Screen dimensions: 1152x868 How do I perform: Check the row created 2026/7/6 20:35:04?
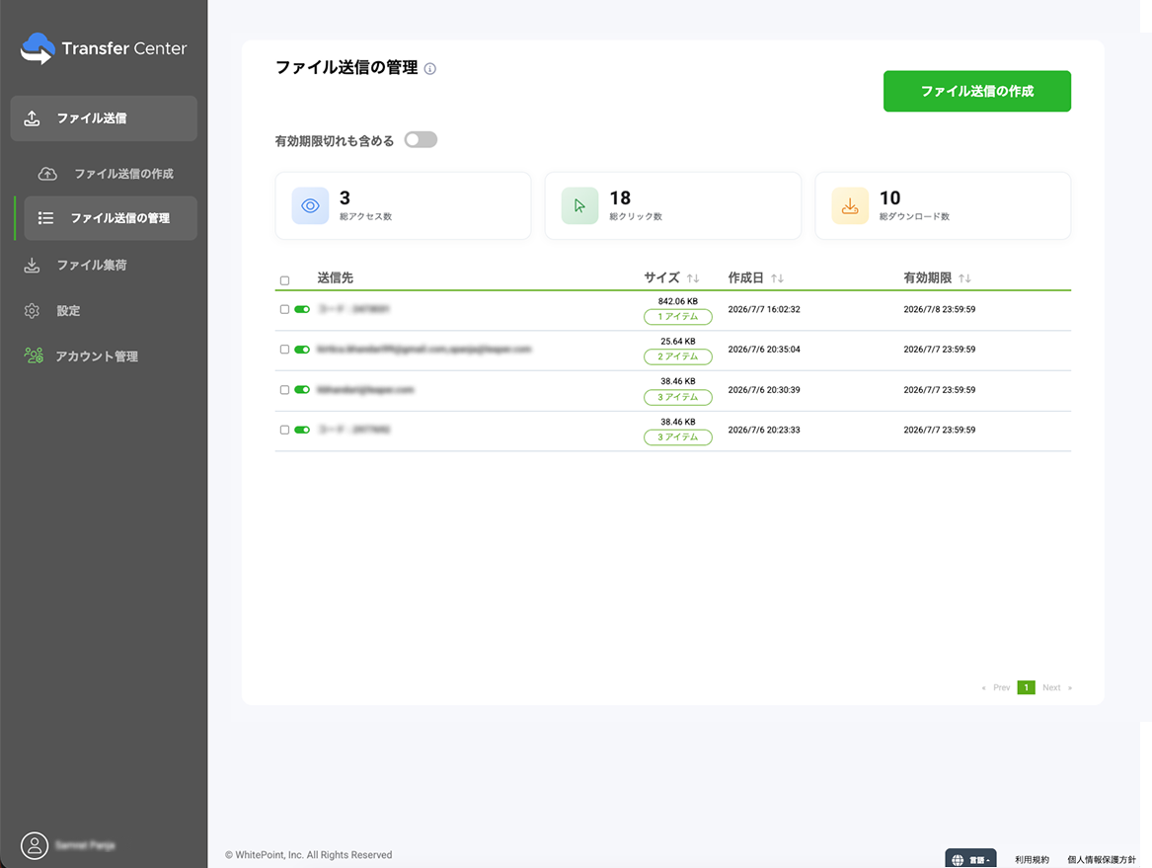285,350
